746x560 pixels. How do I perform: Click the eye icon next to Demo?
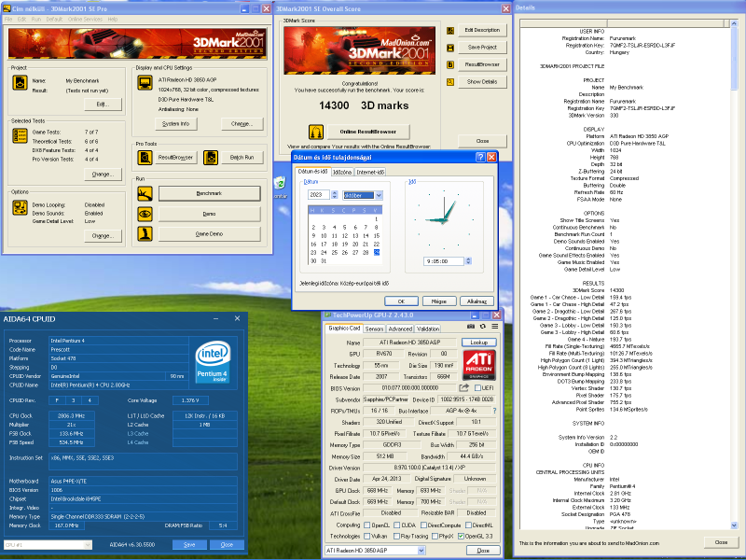[145, 214]
